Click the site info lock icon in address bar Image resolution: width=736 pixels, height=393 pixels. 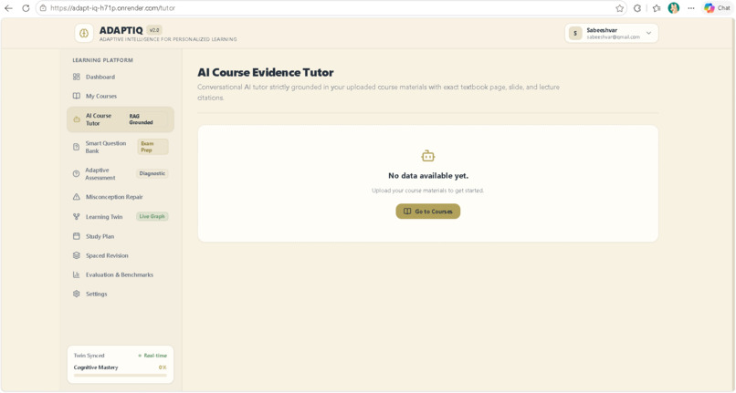click(x=43, y=8)
